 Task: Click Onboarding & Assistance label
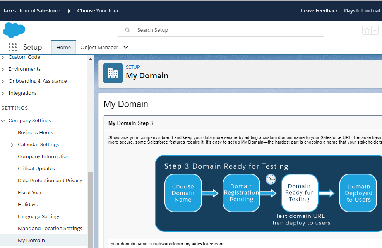click(x=38, y=81)
